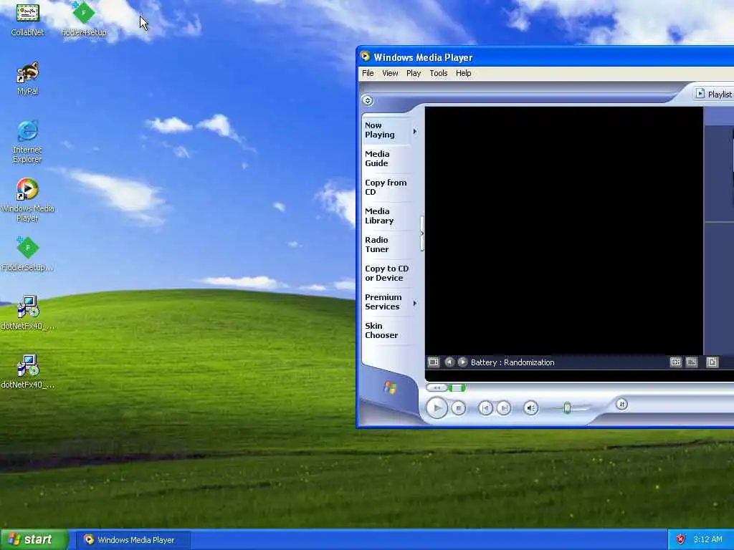Image resolution: width=734 pixels, height=550 pixels.
Task: Select the FiddlerSetup desktop icon
Action: pyautogui.click(x=28, y=254)
